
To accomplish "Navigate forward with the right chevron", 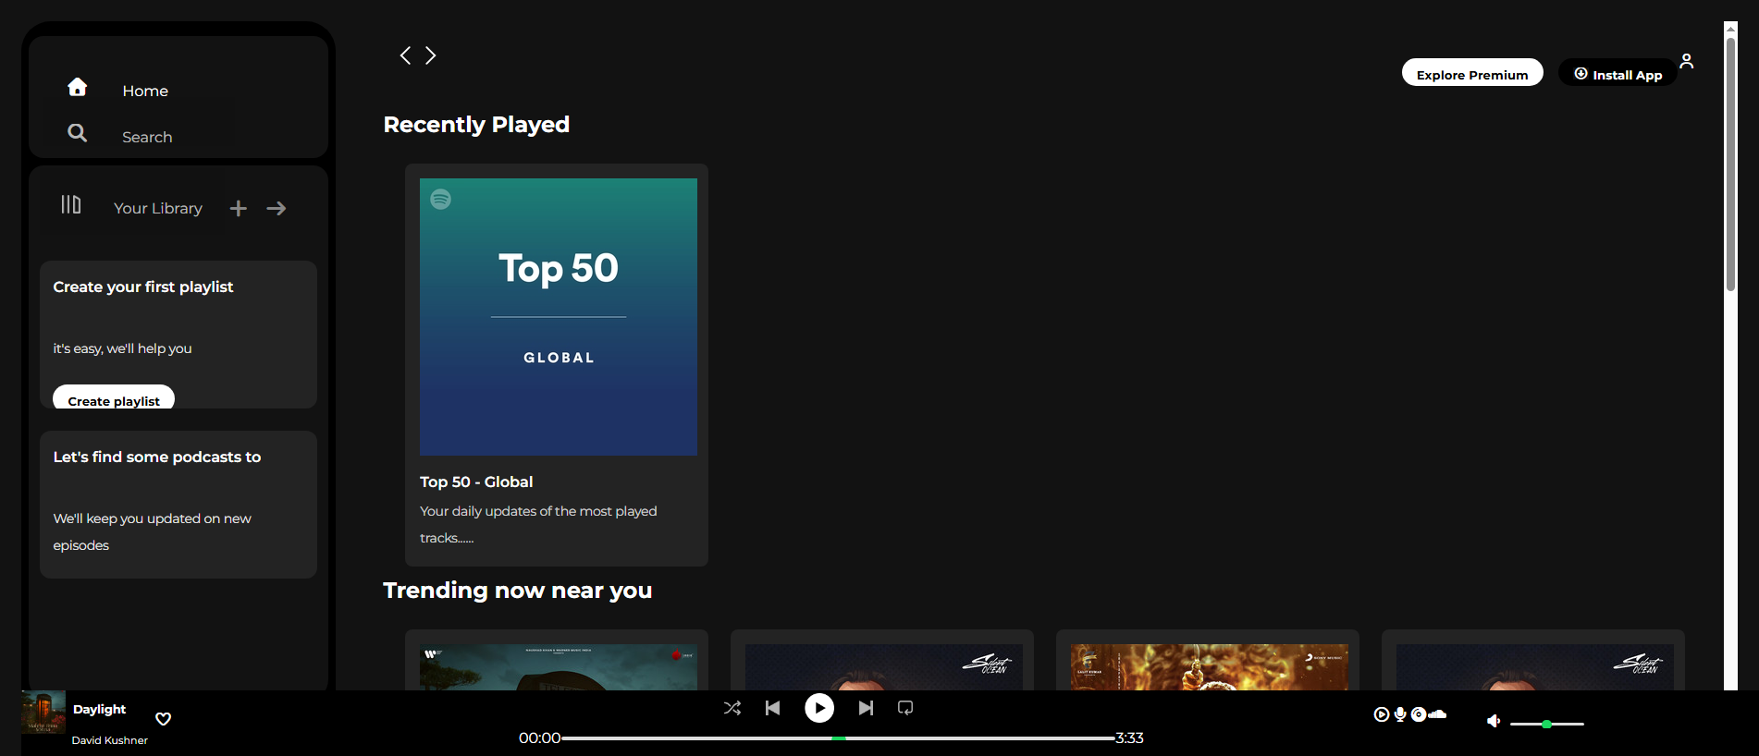I will point(430,55).
